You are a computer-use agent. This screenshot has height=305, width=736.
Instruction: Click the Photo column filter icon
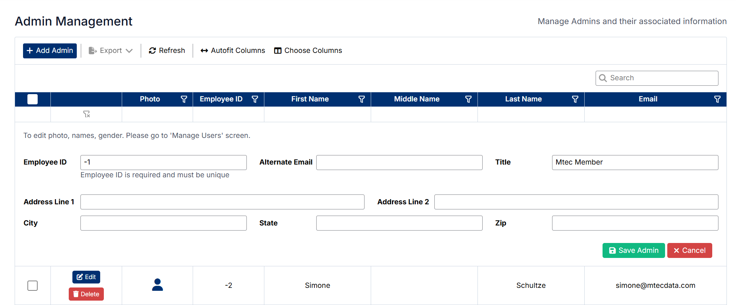[184, 99]
